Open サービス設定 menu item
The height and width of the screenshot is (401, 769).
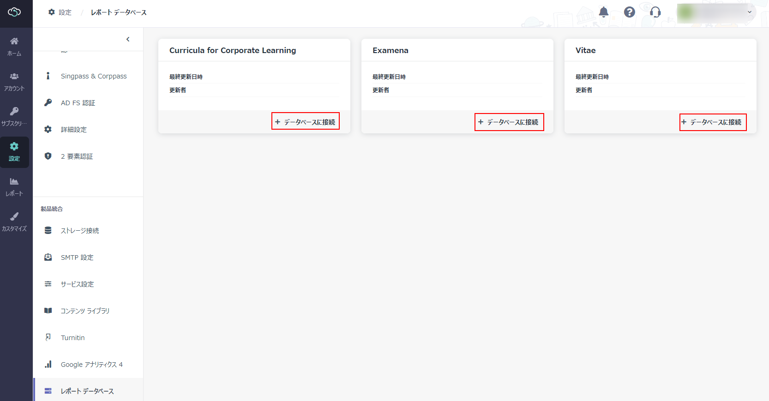[x=88, y=284]
